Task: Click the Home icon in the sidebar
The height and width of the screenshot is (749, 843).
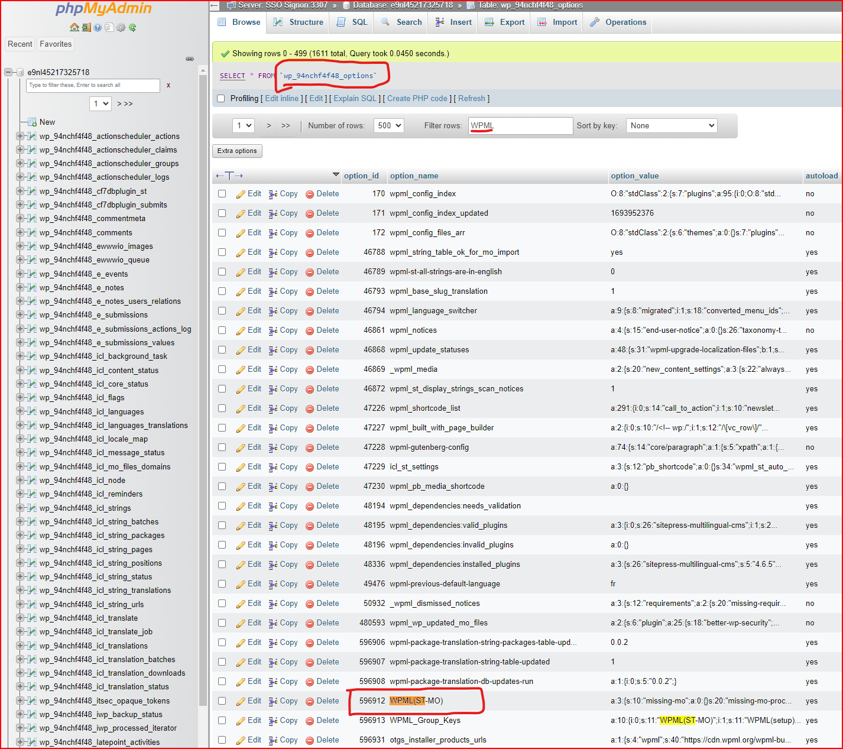Action: tap(74, 27)
